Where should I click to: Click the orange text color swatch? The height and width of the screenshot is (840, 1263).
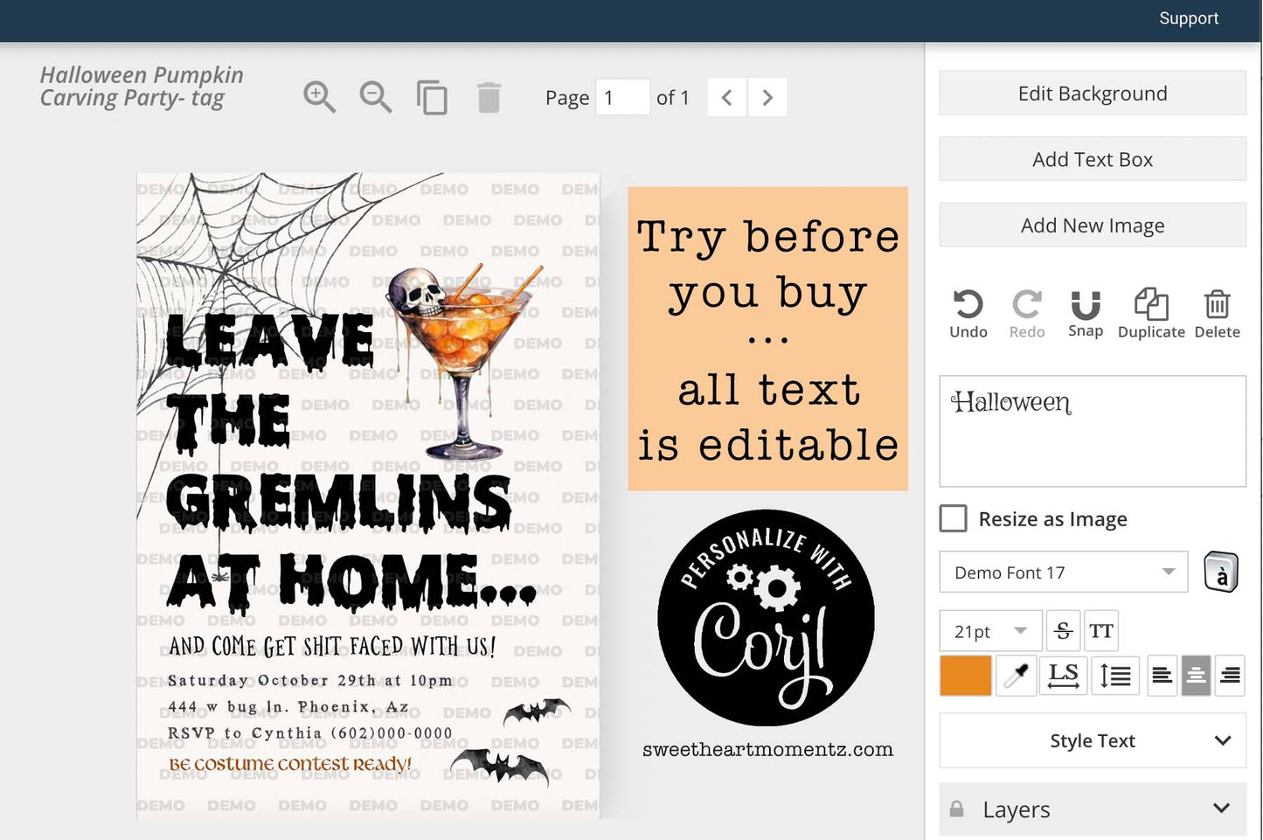[965, 676]
